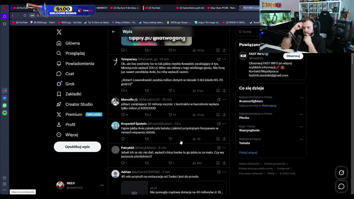Open Spotify in browser sidebar
The image size is (354, 199).
point(5,113)
